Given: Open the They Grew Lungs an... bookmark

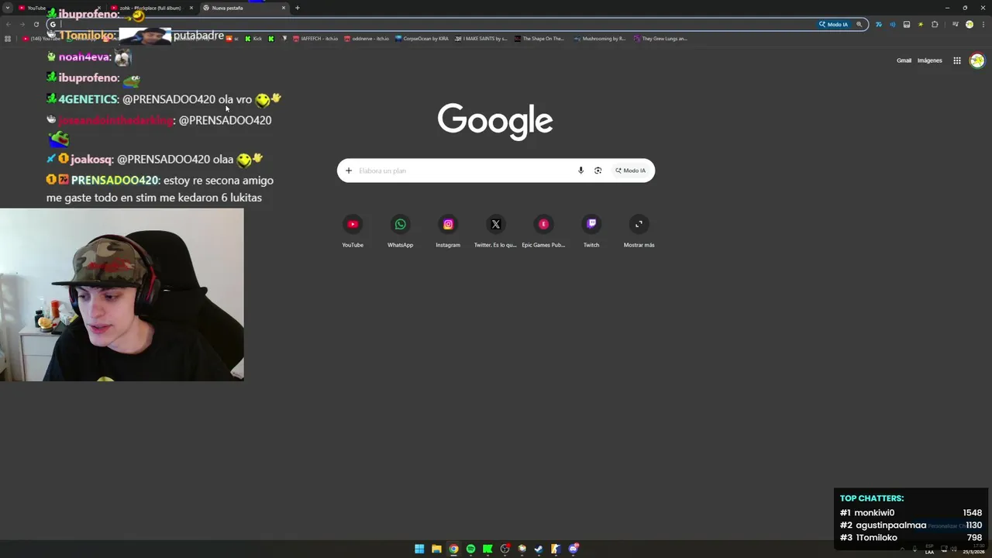Looking at the screenshot, I should coord(660,38).
